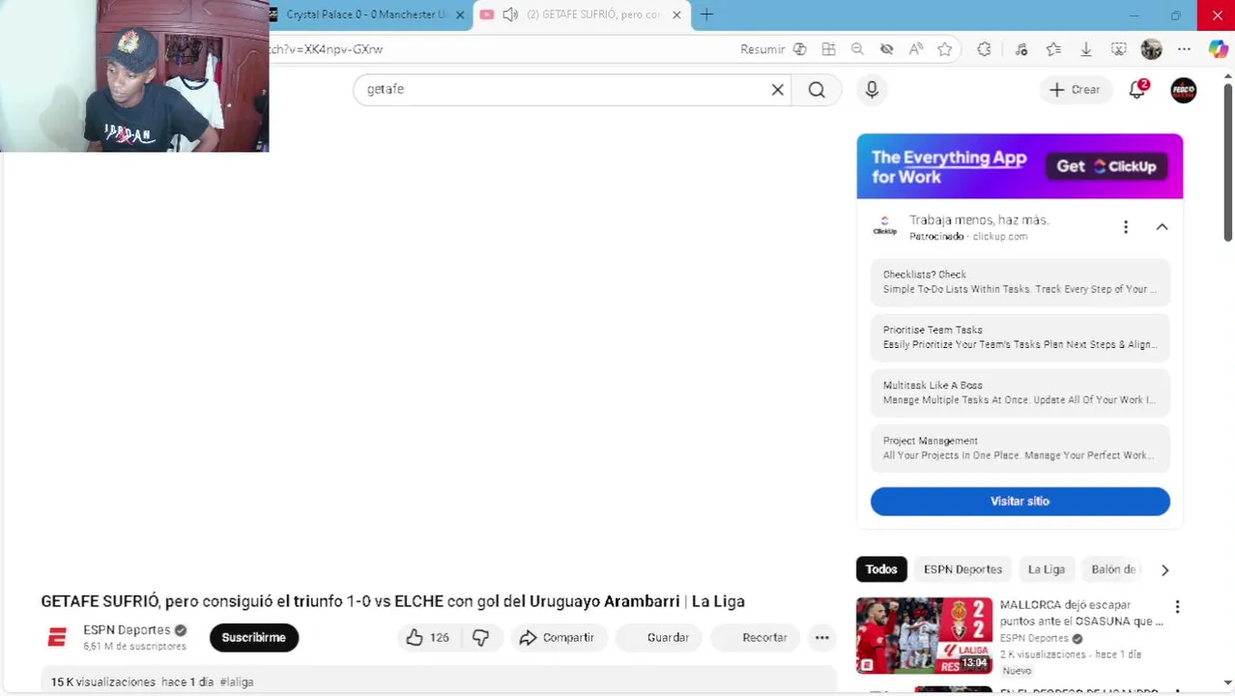Click the webcam overlay picture
This screenshot has height=696, width=1235.
coord(134,76)
